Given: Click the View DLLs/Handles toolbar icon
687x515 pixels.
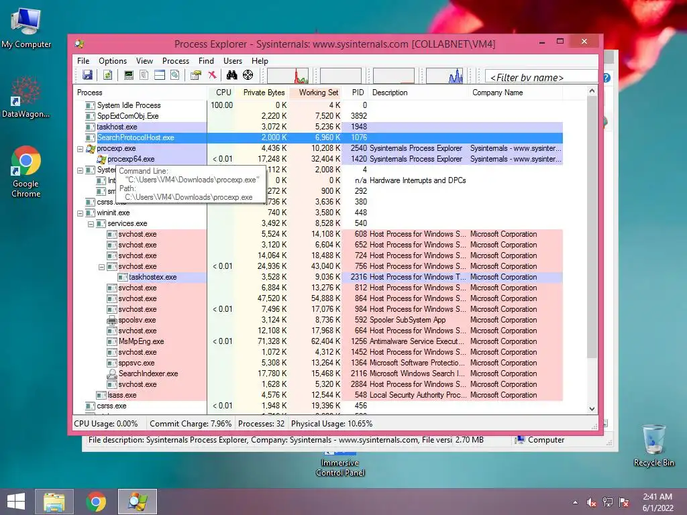Looking at the screenshot, I should pos(175,75).
